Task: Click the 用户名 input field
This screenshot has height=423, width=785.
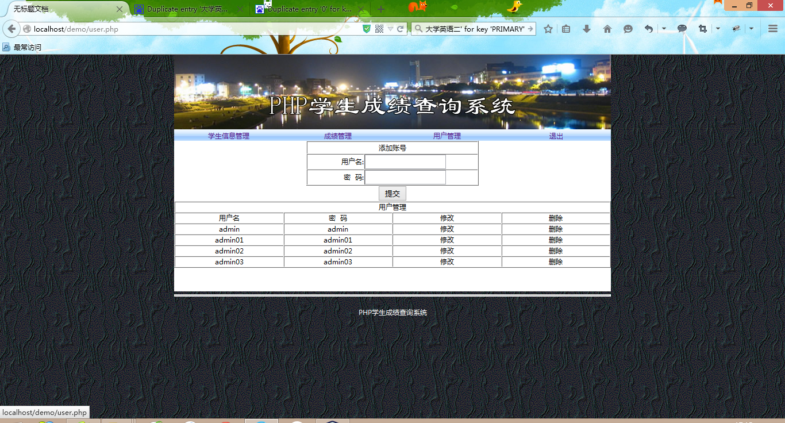Action: (x=405, y=161)
